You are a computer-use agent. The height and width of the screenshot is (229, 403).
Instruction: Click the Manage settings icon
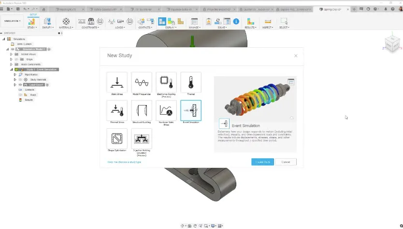click(195, 22)
